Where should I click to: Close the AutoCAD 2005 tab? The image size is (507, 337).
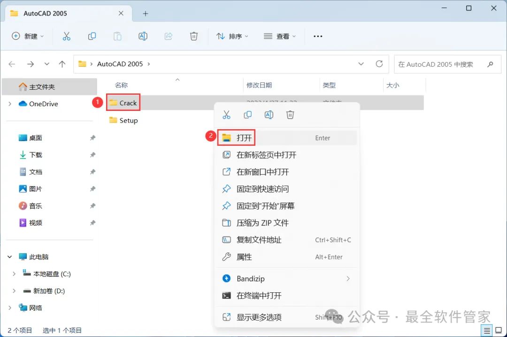click(x=121, y=13)
